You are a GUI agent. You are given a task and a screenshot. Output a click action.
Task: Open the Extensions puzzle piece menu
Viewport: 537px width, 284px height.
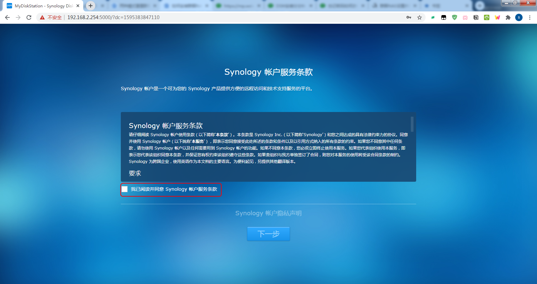(508, 17)
